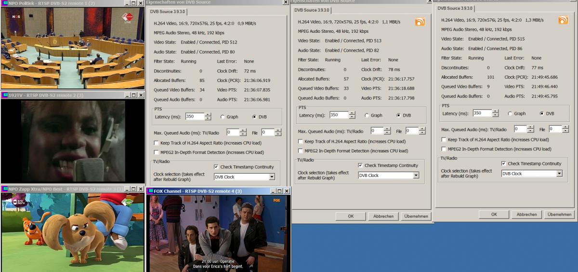Click the 192TV window title bar icon
The width and height of the screenshot is (578, 272).
(4, 95)
